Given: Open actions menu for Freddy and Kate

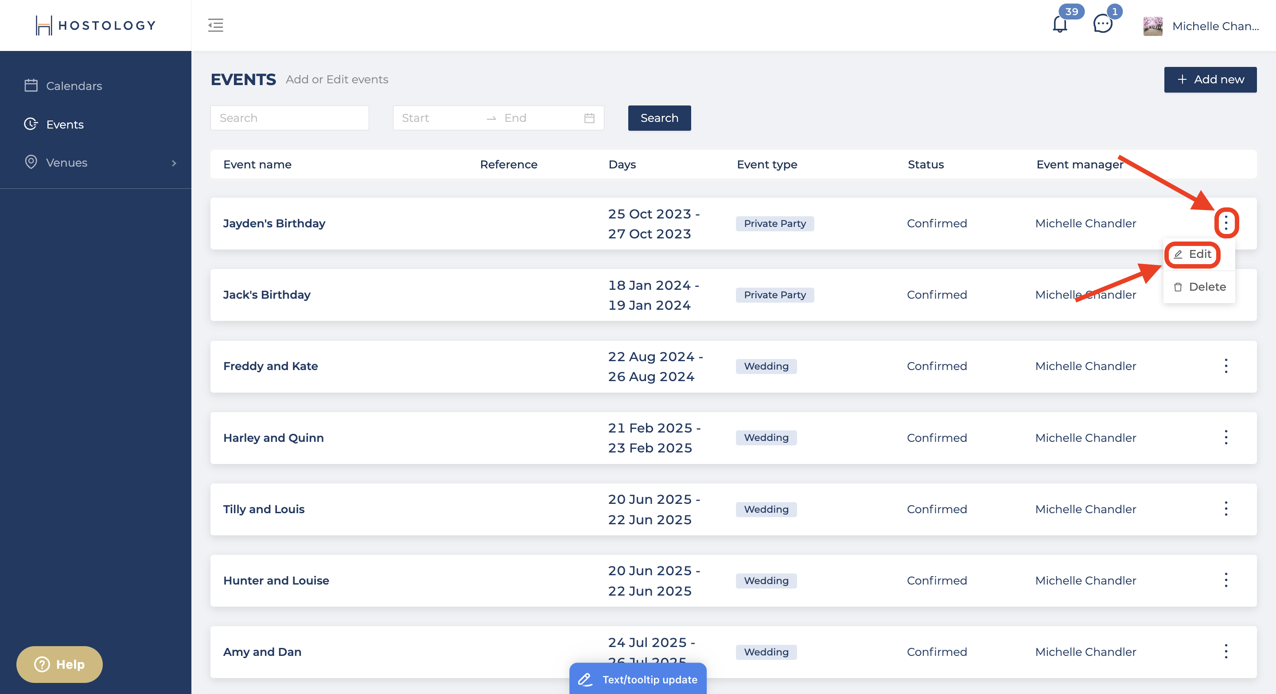Looking at the screenshot, I should (x=1226, y=366).
